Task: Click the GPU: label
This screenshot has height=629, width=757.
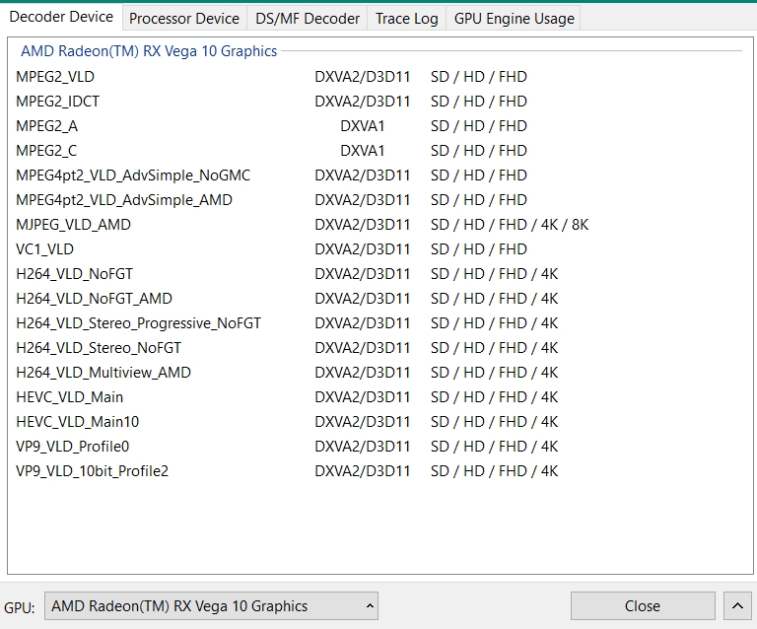Action: tap(20, 607)
